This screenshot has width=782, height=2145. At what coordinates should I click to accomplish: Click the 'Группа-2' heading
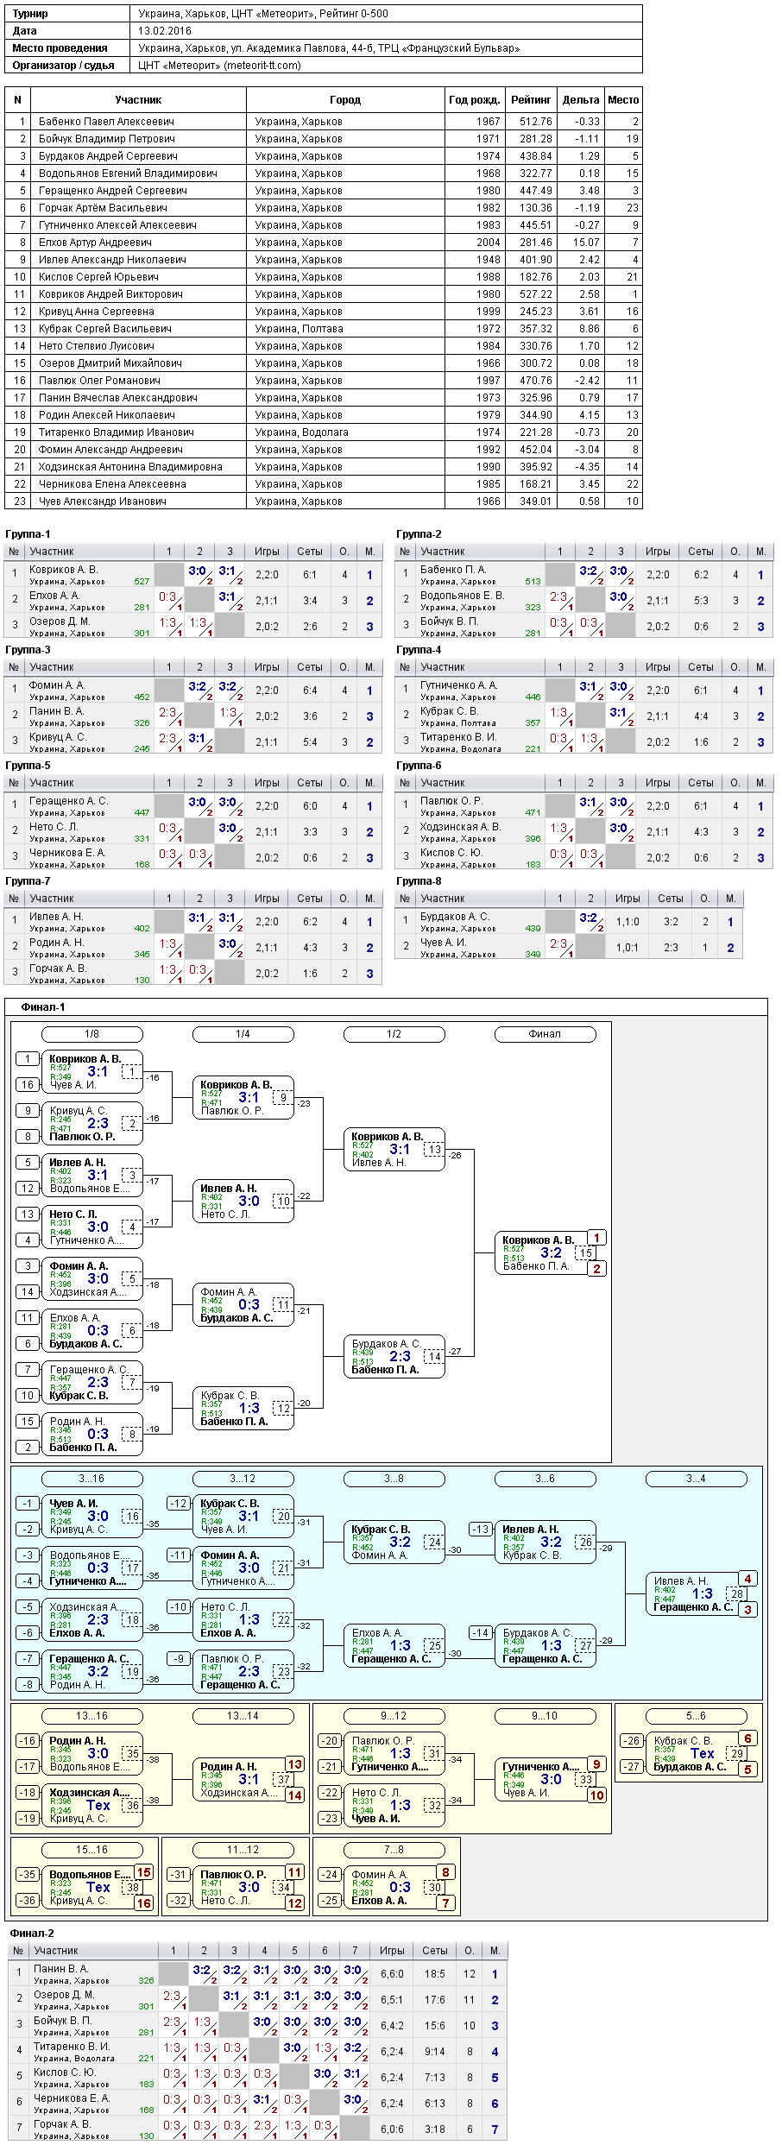(x=419, y=534)
